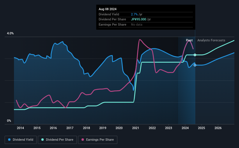The image size is (239, 148).
Task: Select the blue Dividend Yield data point marker
Action: tap(195, 65)
